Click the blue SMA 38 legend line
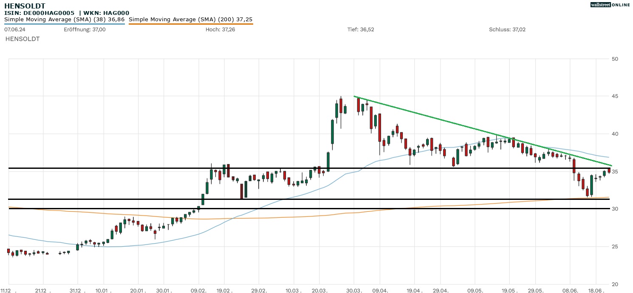Screen dimensions: 633x293 (x=64, y=24)
